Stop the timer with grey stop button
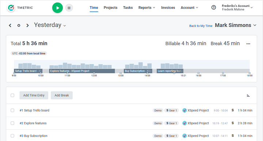Viewport: 263px width, 141px height. [x=69, y=8]
